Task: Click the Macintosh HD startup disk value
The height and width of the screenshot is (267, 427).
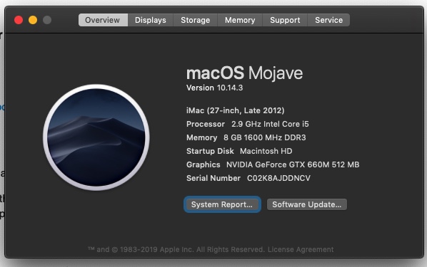Action: (266, 151)
